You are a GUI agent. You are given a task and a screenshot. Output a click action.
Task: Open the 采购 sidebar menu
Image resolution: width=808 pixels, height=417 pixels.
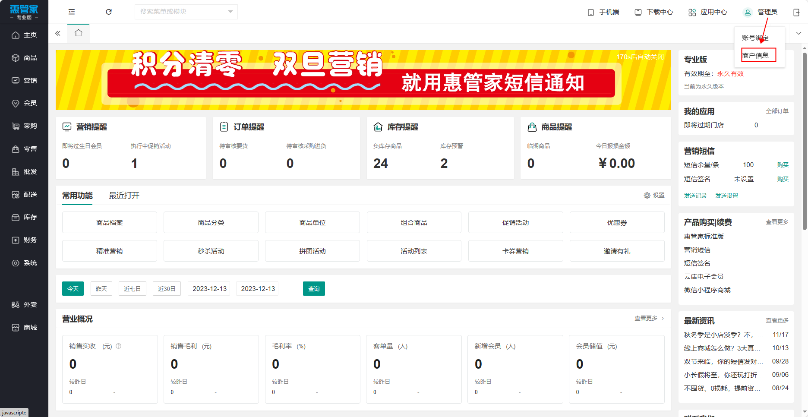coord(24,126)
